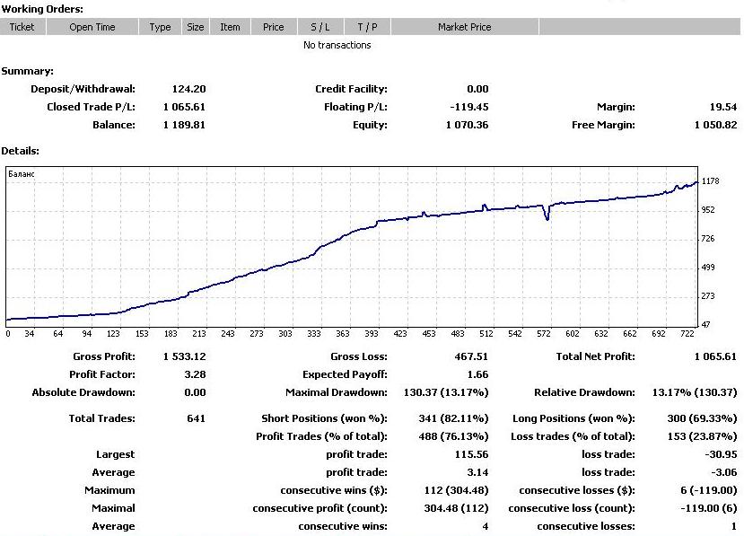Screen dimensions: 744x536
Task: Click the 'Closed Trade P/L:' label
Action: tap(92, 107)
